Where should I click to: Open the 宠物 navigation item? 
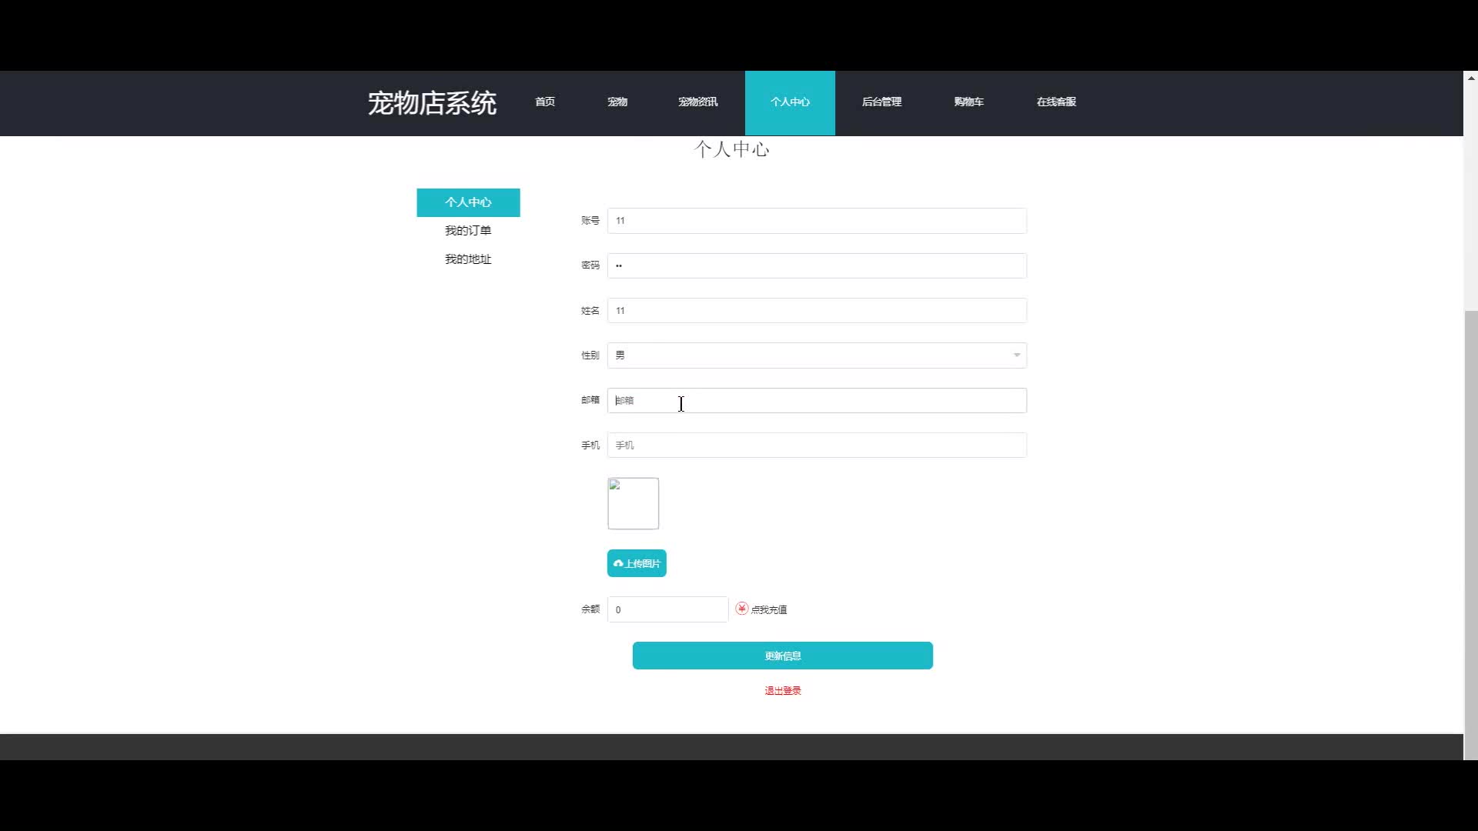point(617,102)
